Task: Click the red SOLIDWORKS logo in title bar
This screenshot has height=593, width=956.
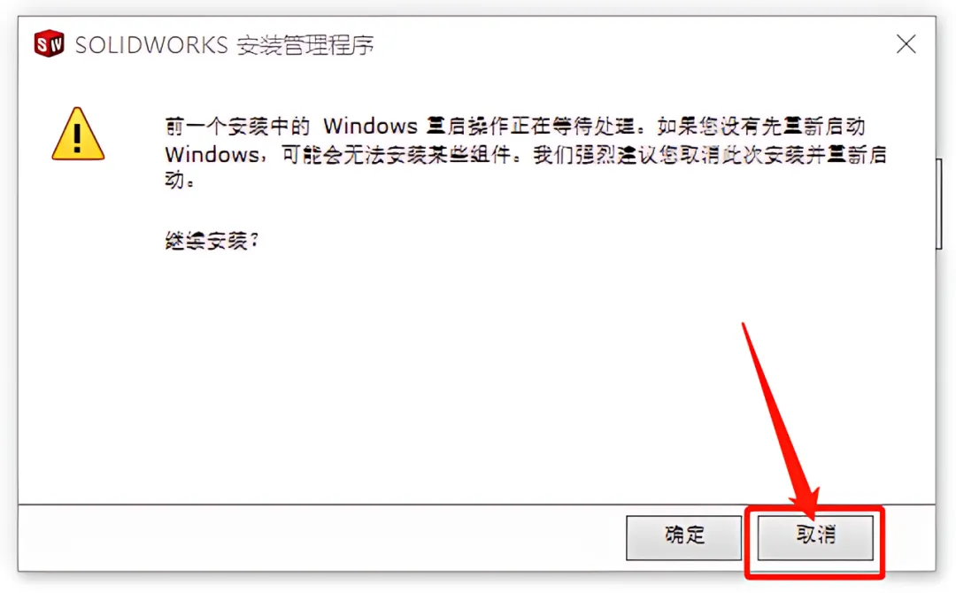Action: (x=49, y=43)
